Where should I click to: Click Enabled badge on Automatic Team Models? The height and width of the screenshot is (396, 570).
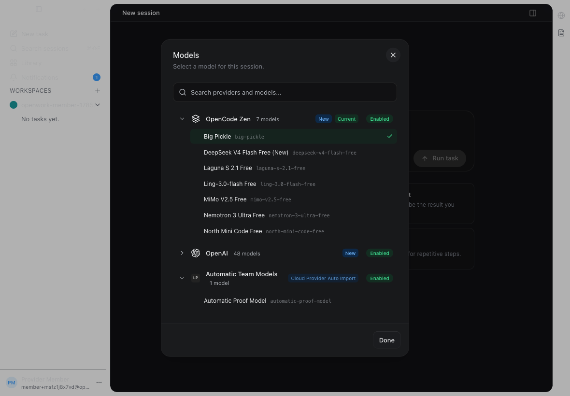coord(380,278)
